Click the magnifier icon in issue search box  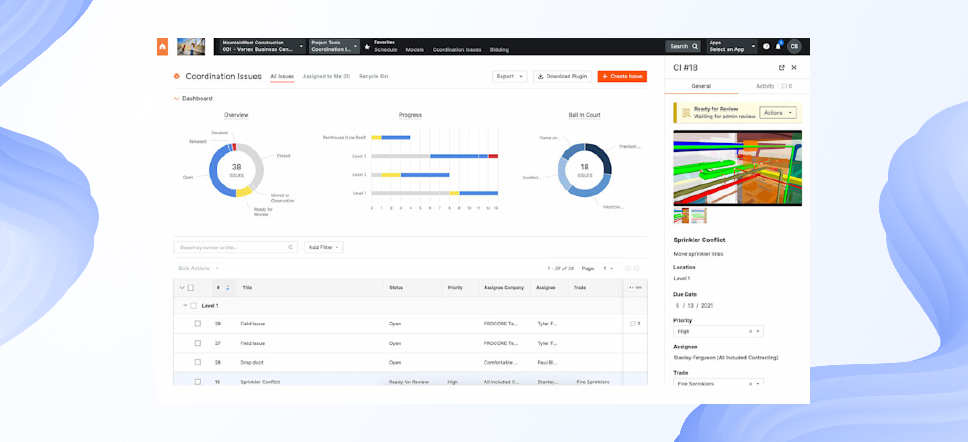(x=290, y=247)
